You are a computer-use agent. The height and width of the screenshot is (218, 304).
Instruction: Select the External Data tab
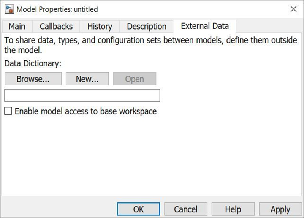pos(205,26)
